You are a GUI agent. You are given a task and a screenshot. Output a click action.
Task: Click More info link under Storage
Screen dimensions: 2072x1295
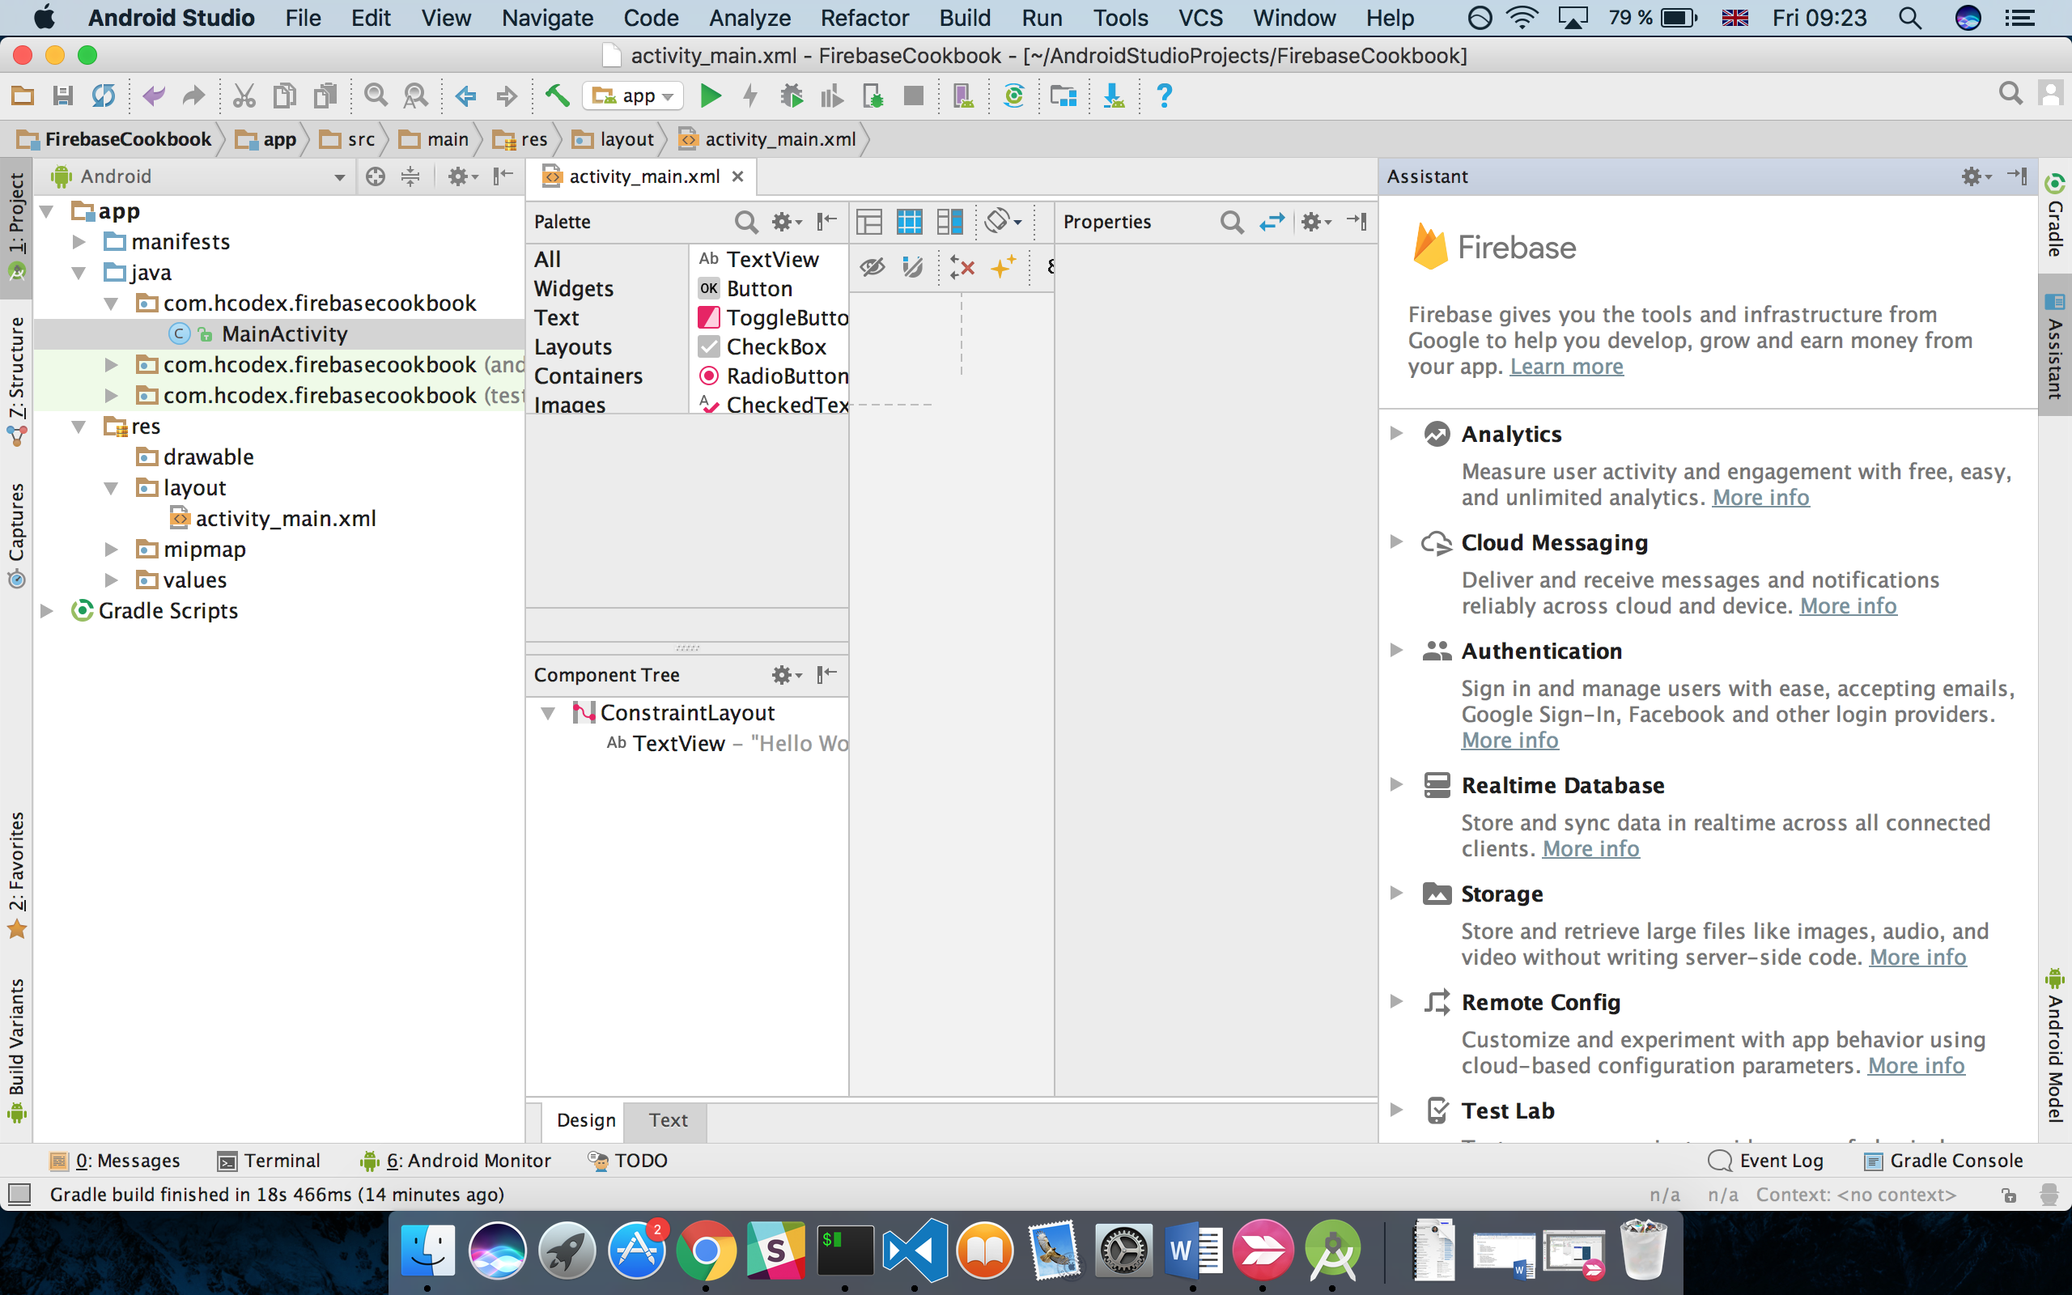1917,957
